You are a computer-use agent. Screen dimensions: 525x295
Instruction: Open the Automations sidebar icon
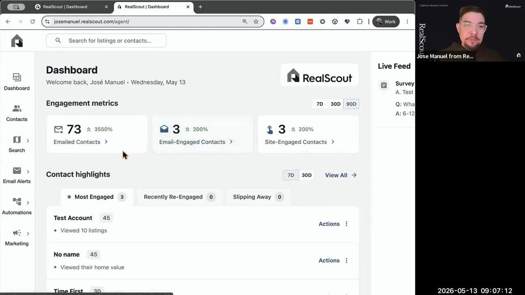pyautogui.click(x=17, y=202)
